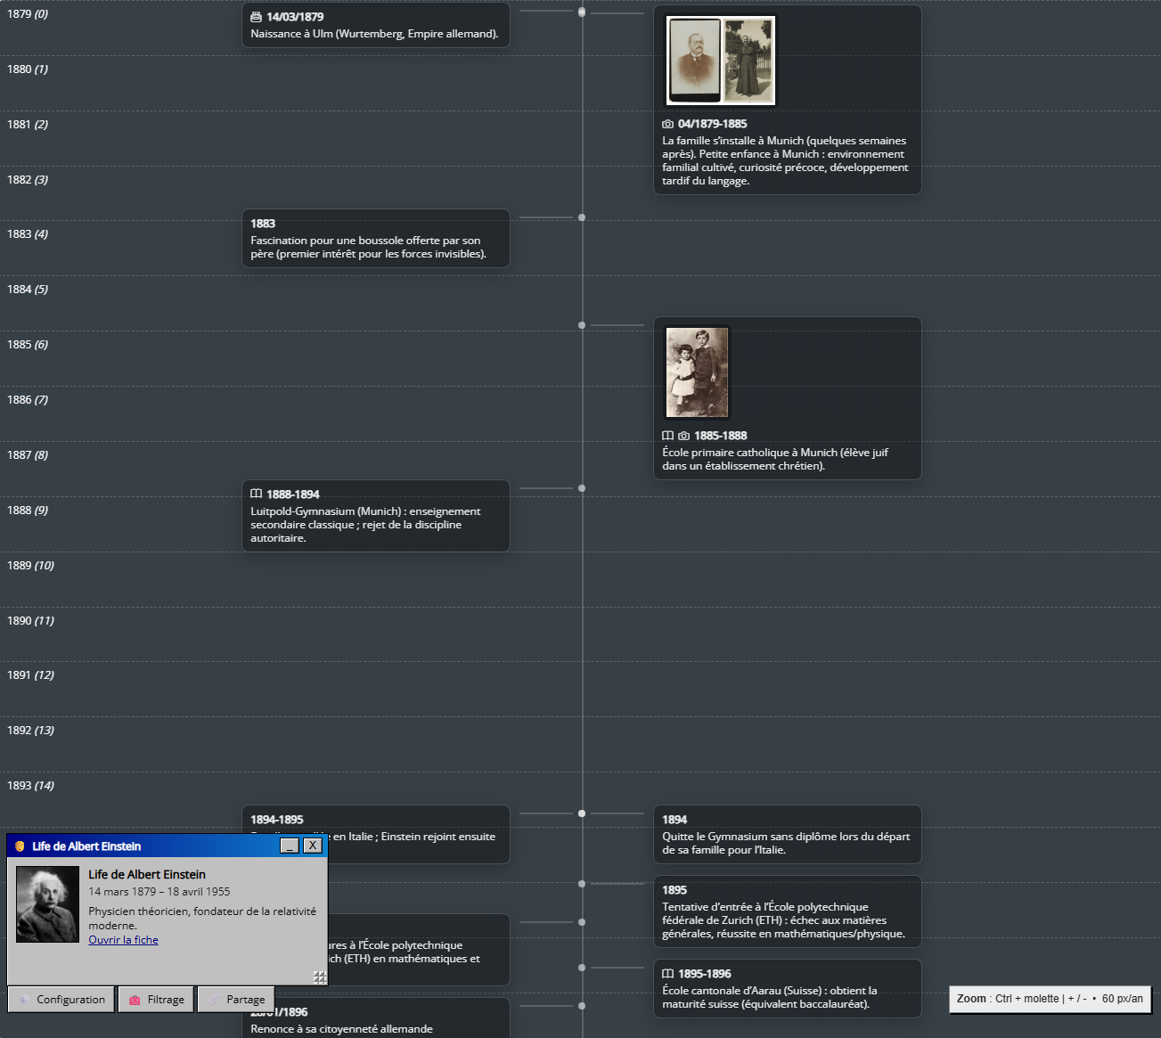
Task: Click the link icon on the Partage button
Action: [x=214, y=999]
